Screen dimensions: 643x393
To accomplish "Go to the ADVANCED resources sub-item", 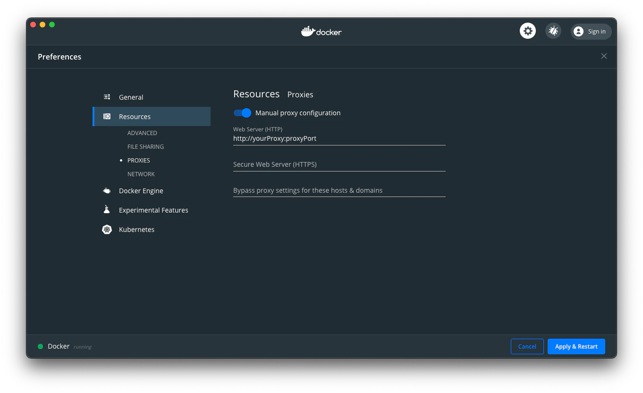I will point(142,133).
